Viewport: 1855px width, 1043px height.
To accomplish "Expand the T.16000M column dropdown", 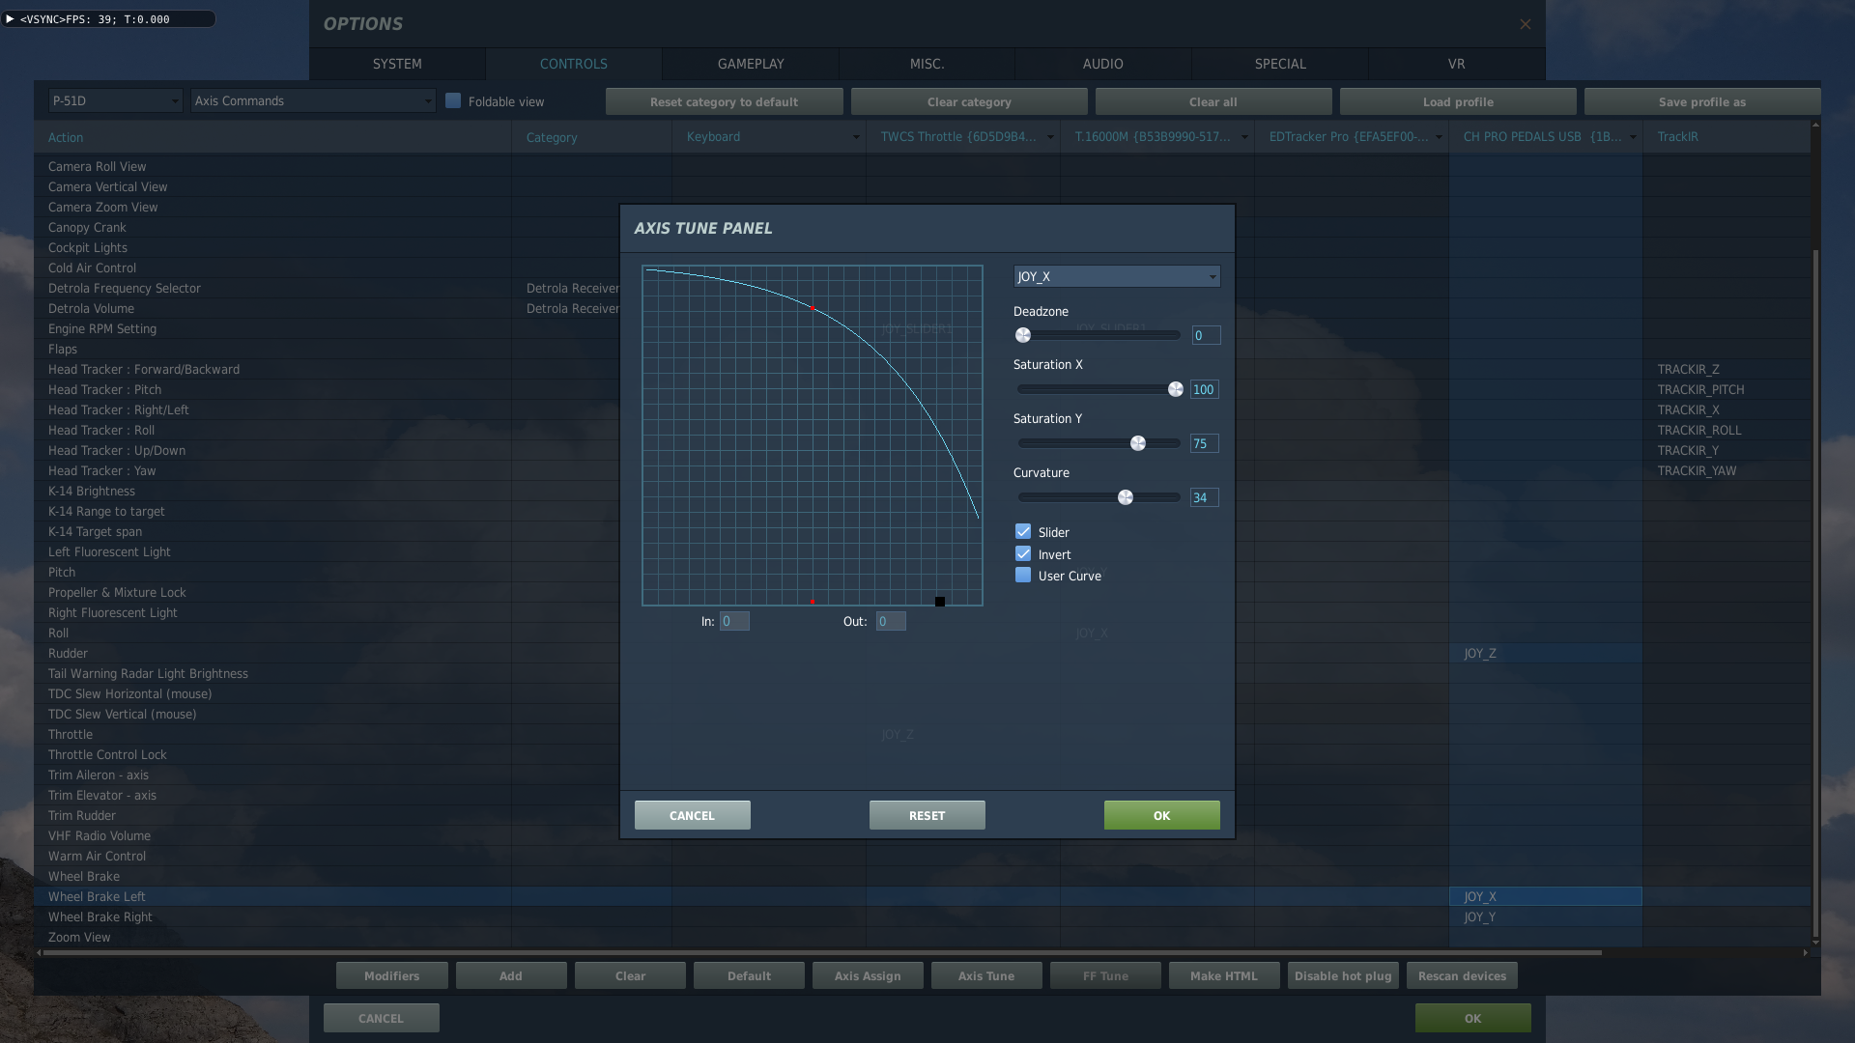I will tap(1244, 137).
